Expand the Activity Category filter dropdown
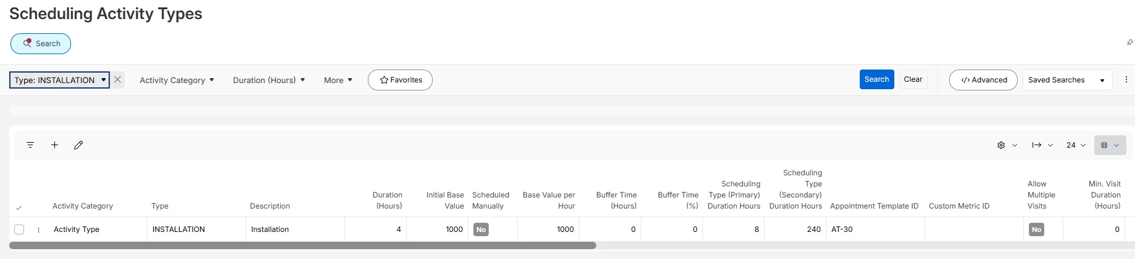1135x259 pixels. [177, 80]
